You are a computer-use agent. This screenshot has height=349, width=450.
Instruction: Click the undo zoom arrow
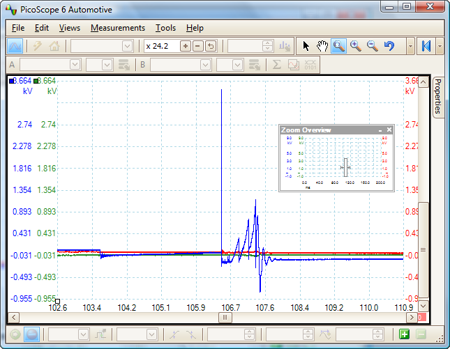pyautogui.click(x=389, y=46)
